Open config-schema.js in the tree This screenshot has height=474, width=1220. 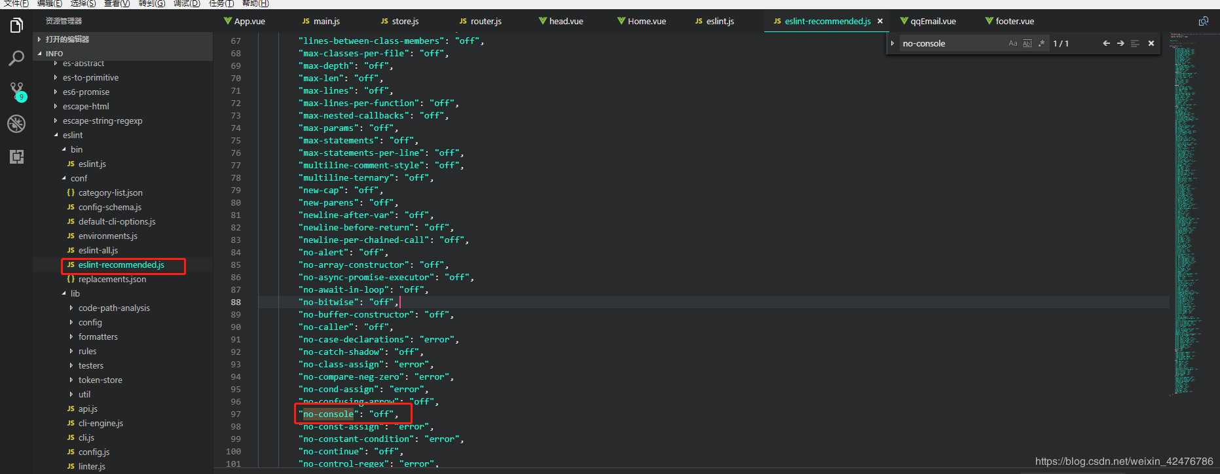109,207
